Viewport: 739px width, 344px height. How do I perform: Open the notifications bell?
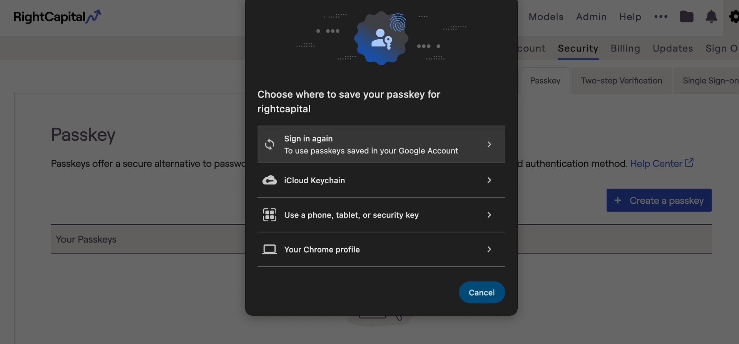(711, 17)
